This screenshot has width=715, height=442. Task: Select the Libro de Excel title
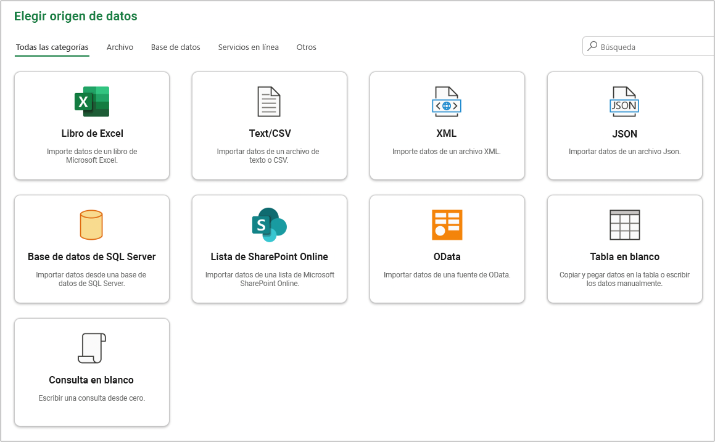point(92,134)
